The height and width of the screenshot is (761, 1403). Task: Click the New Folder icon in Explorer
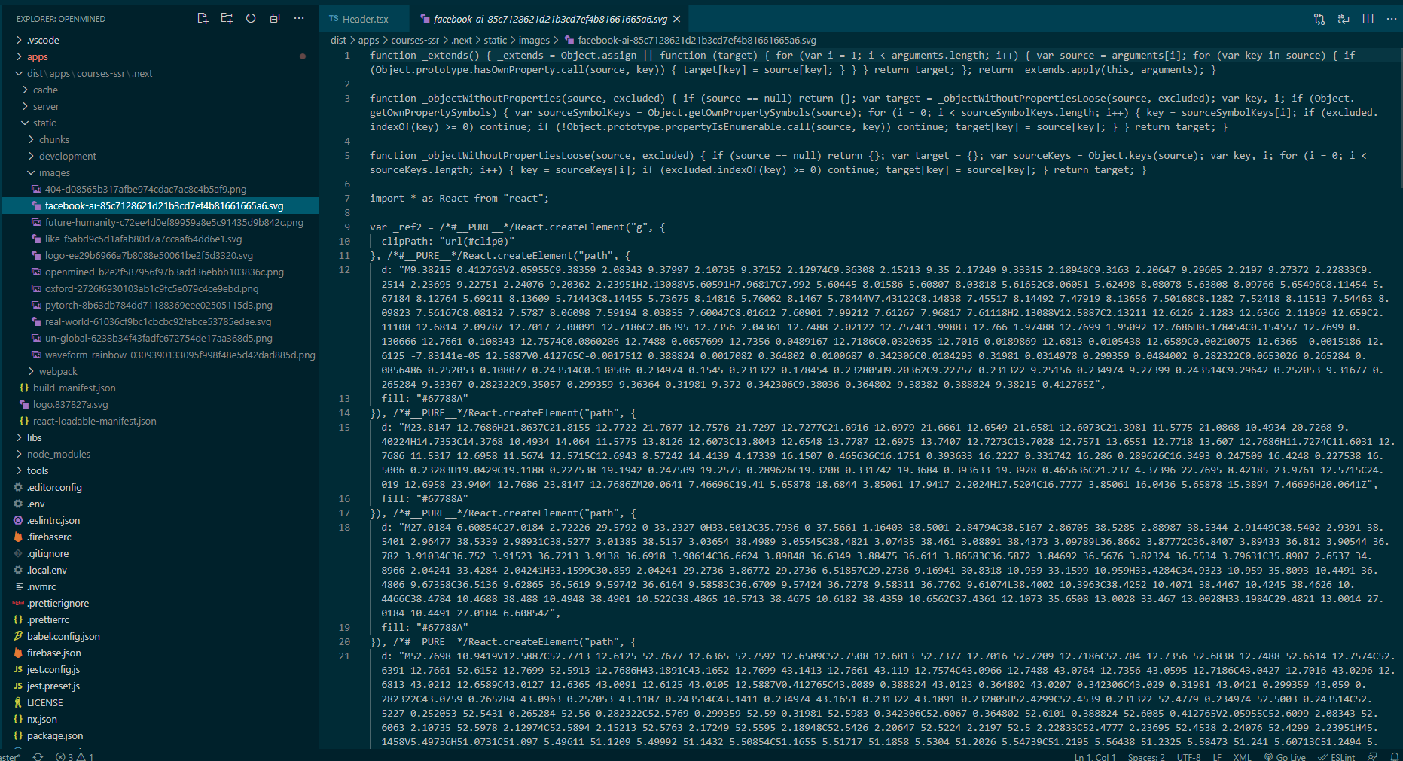227,18
